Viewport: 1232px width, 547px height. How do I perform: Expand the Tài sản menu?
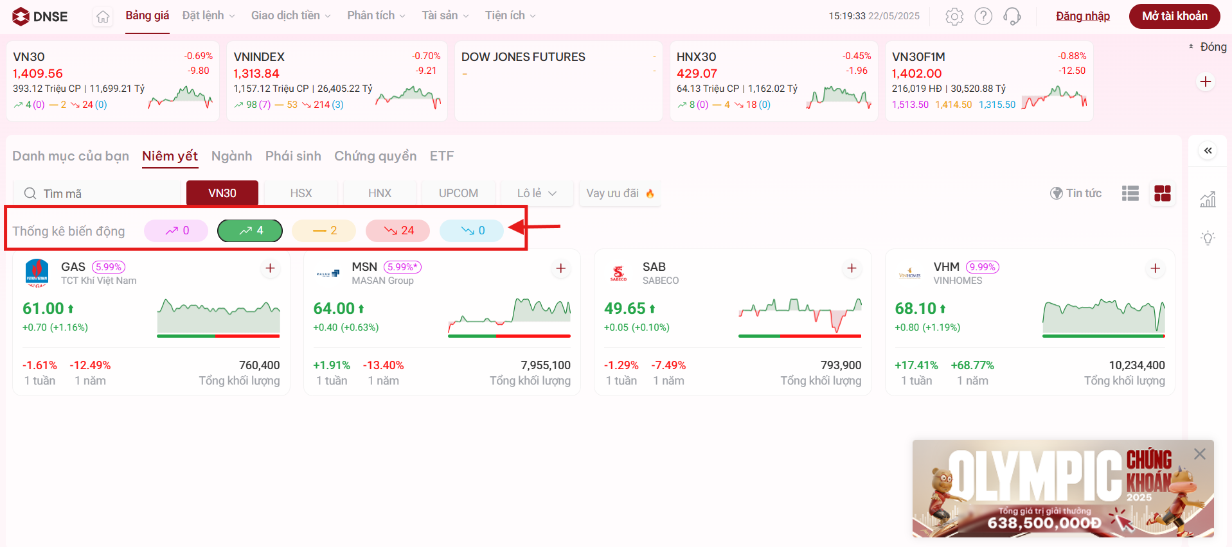click(445, 15)
